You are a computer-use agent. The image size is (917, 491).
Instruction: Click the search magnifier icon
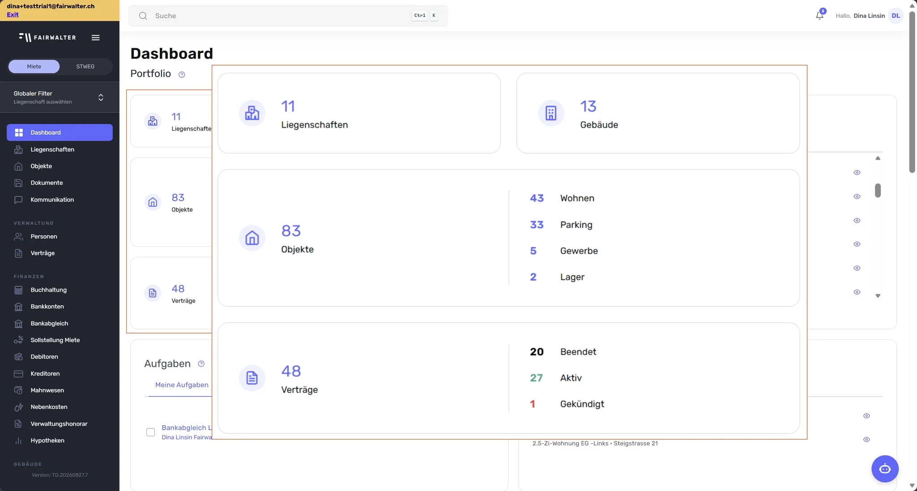tap(143, 16)
